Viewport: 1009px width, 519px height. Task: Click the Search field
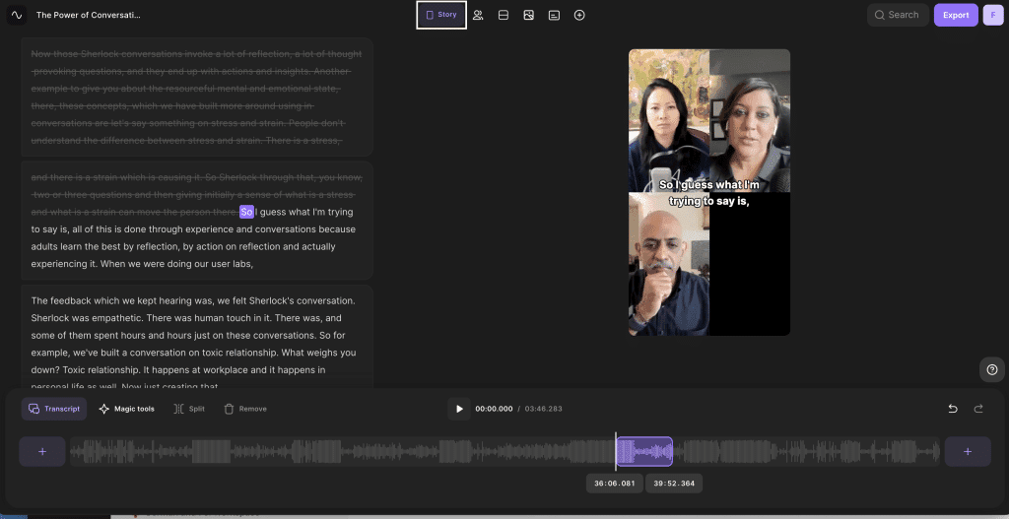(x=898, y=15)
